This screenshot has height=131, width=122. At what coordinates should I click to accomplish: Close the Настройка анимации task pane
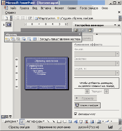click(x=119, y=25)
